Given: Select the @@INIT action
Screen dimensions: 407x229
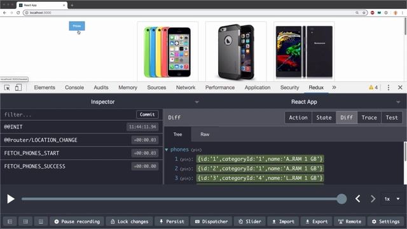Looking at the screenshot, I should [81, 127].
